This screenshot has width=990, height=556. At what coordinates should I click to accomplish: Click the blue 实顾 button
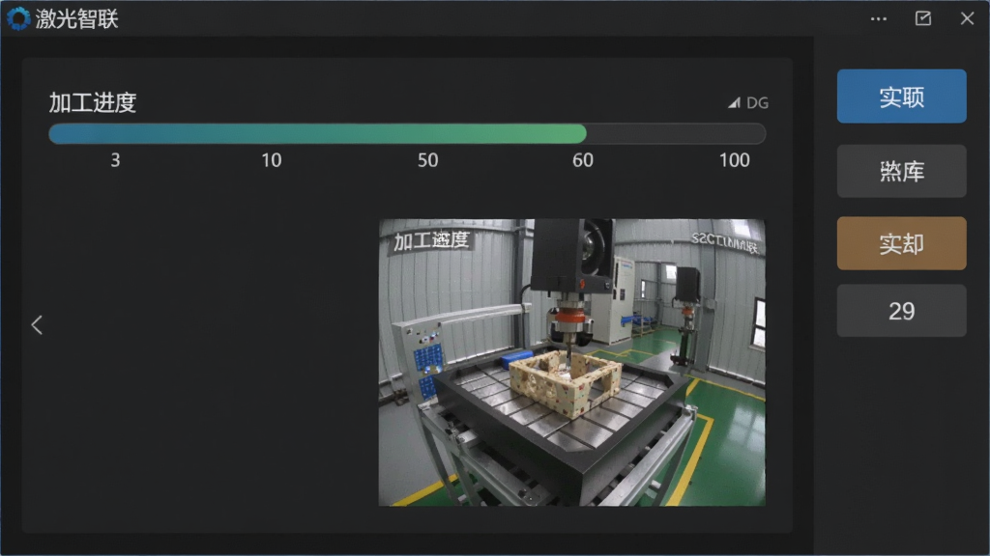point(901,97)
